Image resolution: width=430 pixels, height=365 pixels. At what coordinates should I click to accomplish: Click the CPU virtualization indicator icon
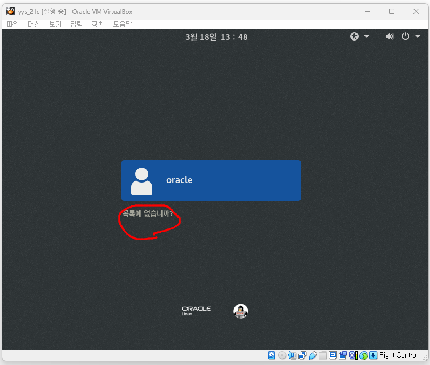[x=353, y=355]
